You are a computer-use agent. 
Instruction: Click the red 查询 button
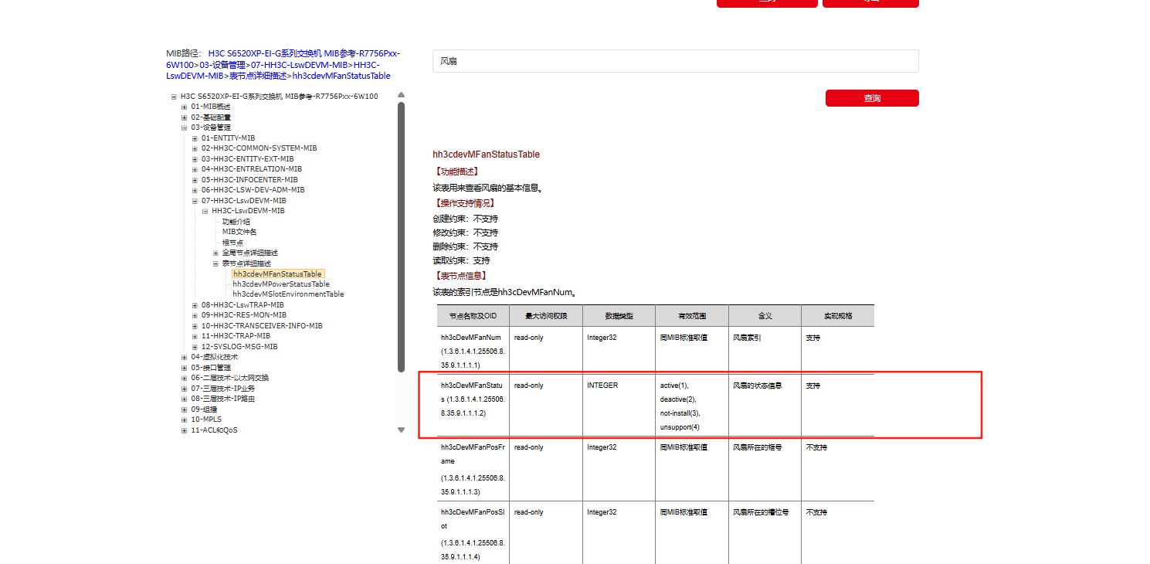[872, 98]
